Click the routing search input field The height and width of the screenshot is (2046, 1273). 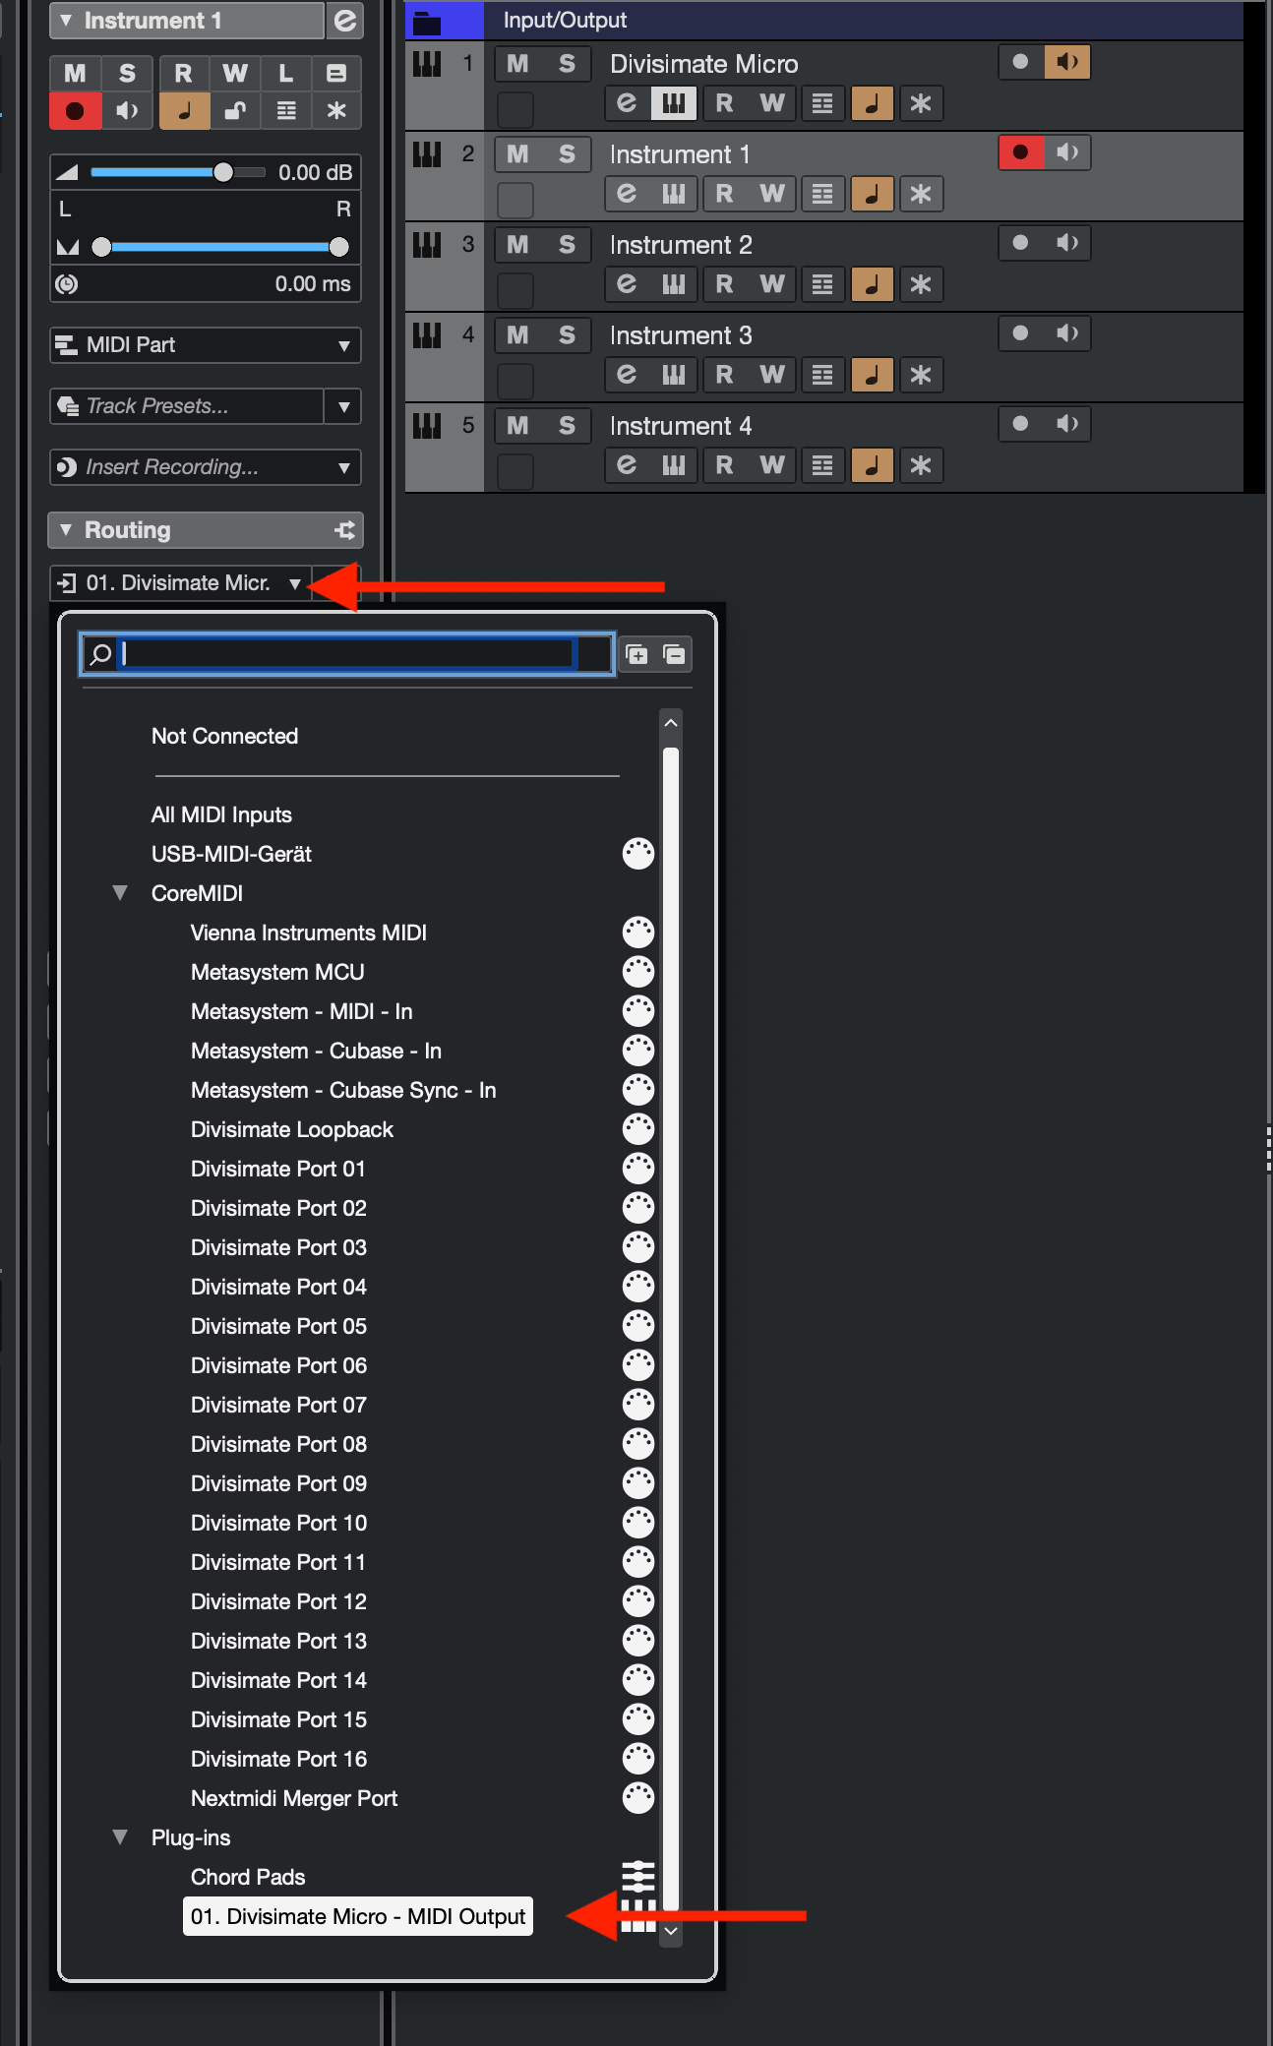pyautogui.click(x=346, y=654)
